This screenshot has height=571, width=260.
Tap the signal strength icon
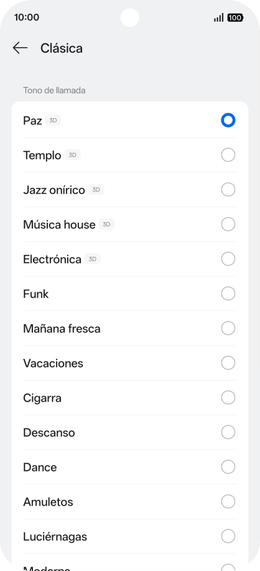[x=218, y=17]
